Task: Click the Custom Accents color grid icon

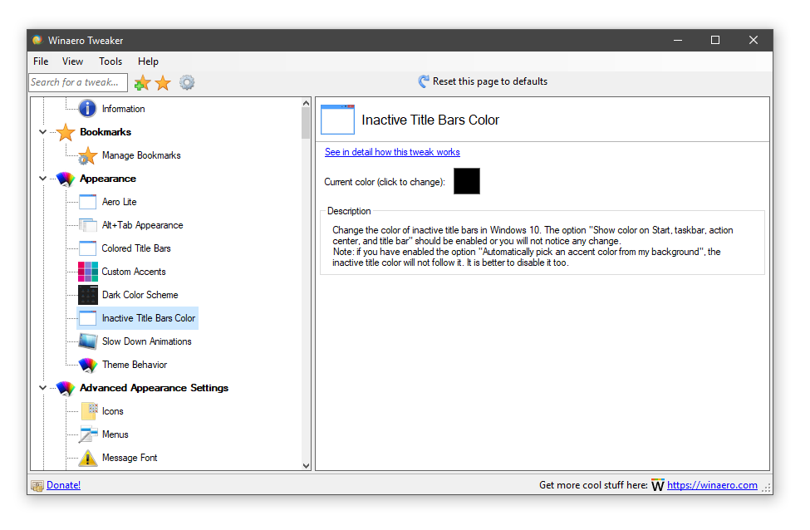Action: click(x=88, y=272)
